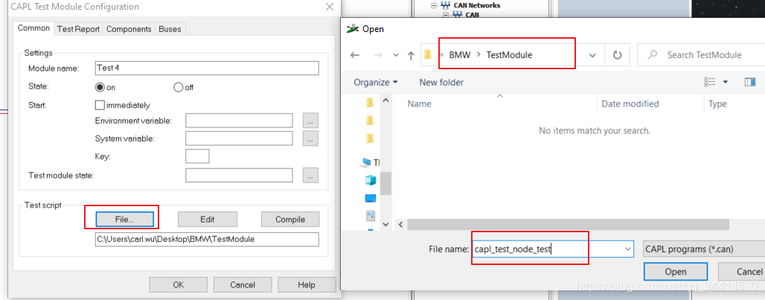Collapse the CAN Networks tree node
Image resolution: width=765 pixels, height=300 pixels.
(433, 5)
